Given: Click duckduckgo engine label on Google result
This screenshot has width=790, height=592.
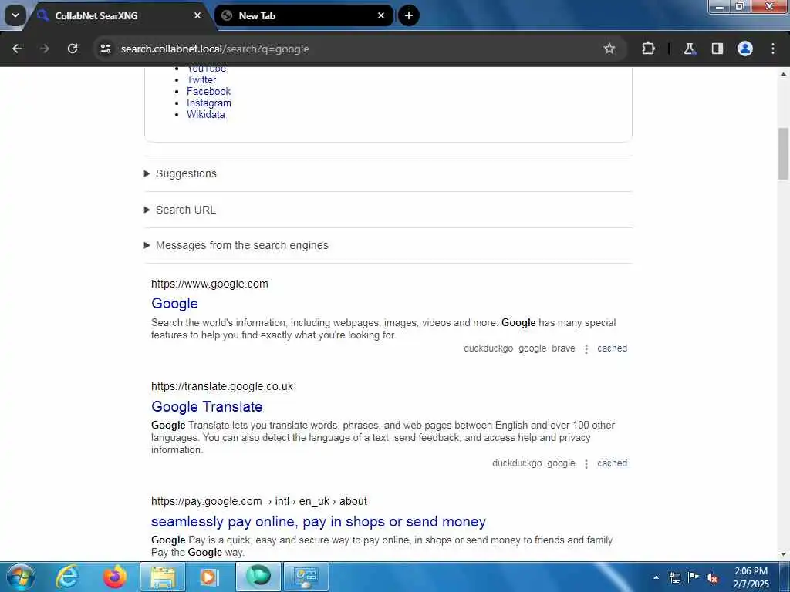Looking at the screenshot, I should click(488, 348).
